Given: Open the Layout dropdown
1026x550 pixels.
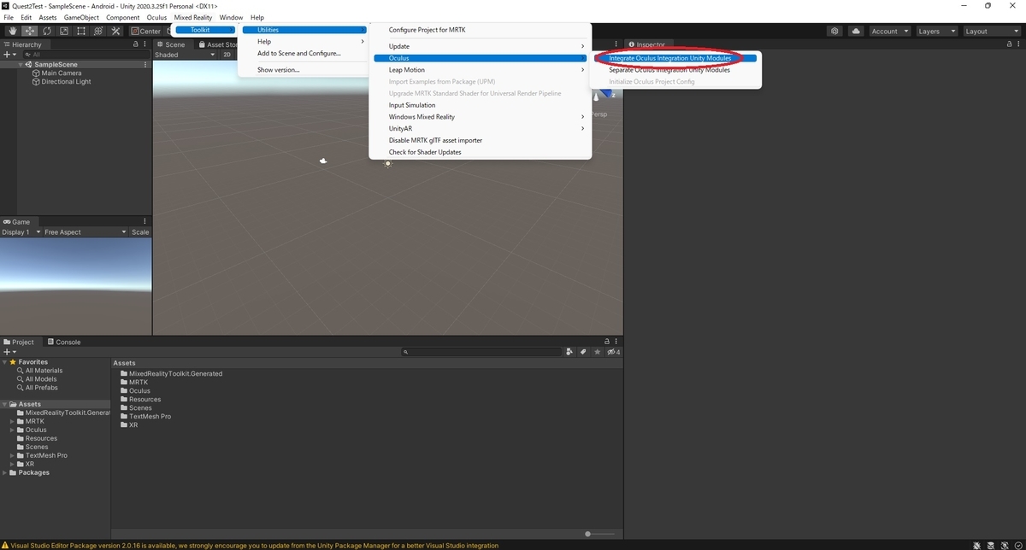Looking at the screenshot, I should [x=990, y=31].
